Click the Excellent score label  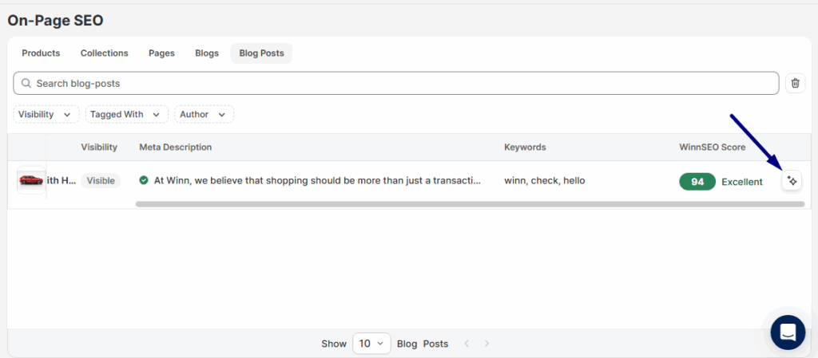coord(742,182)
